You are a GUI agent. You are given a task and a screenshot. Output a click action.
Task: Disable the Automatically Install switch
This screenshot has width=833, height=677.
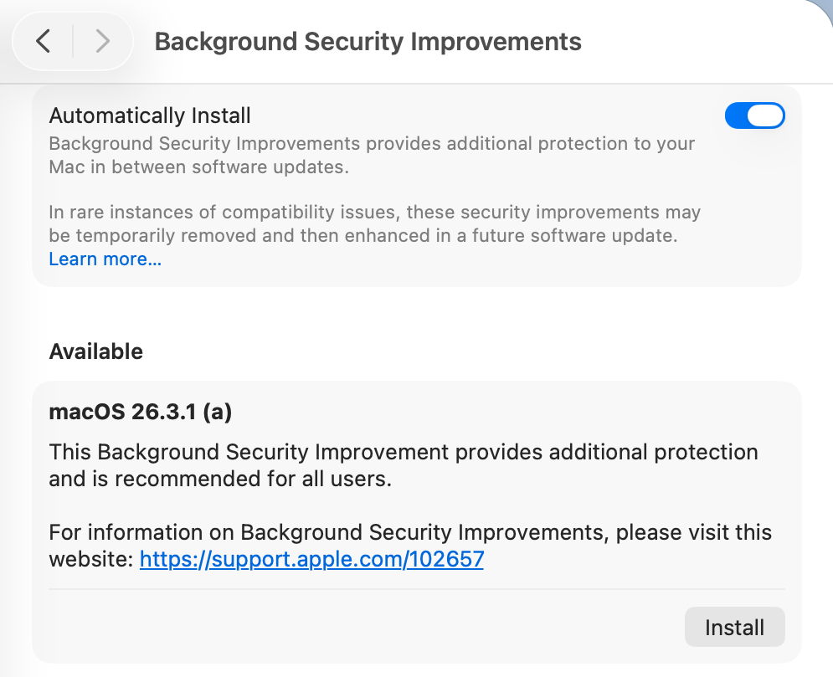coord(754,115)
